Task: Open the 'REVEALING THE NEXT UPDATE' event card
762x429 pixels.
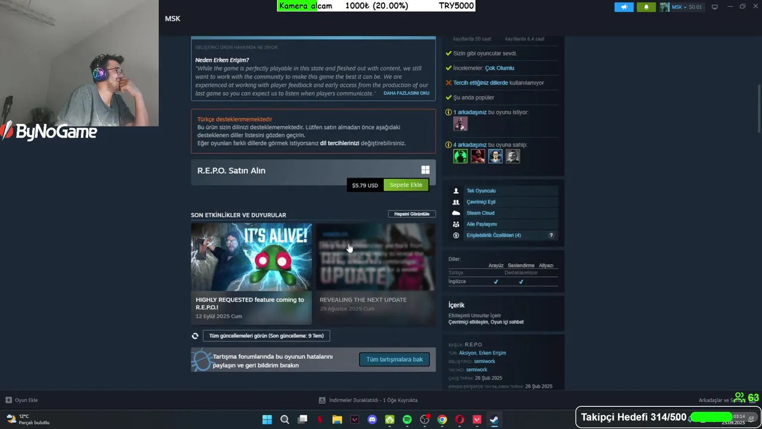Action: [x=375, y=274]
